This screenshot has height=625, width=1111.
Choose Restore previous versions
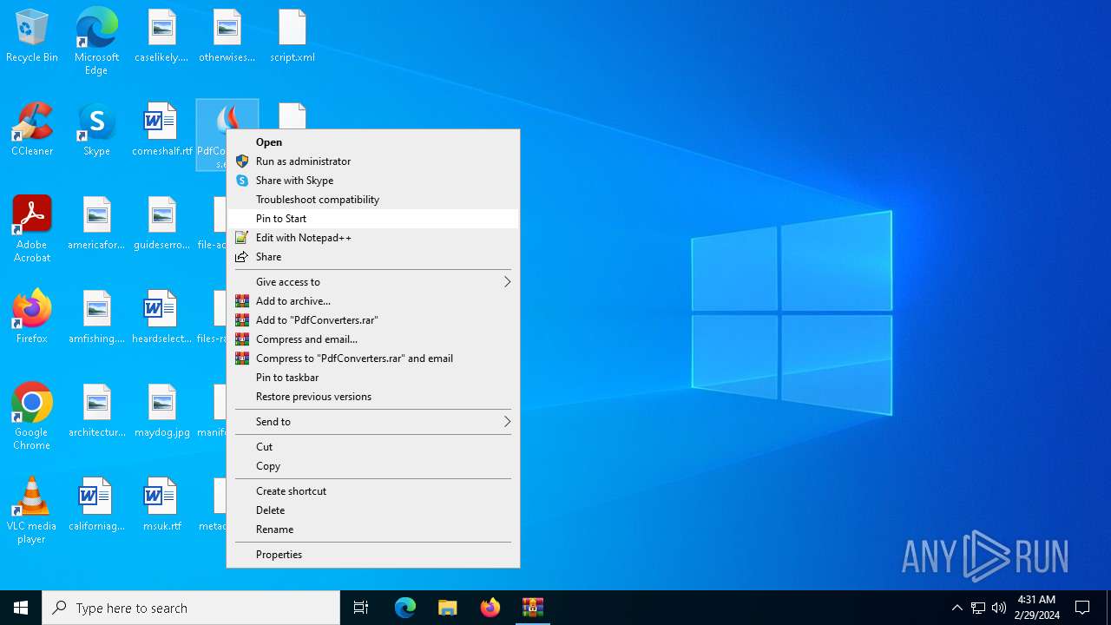coord(373,397)
